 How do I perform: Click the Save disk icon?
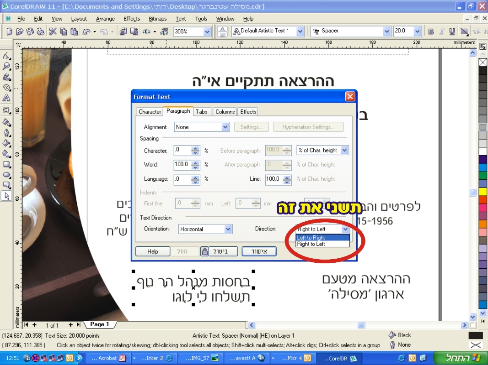click(x=30, y=31)
